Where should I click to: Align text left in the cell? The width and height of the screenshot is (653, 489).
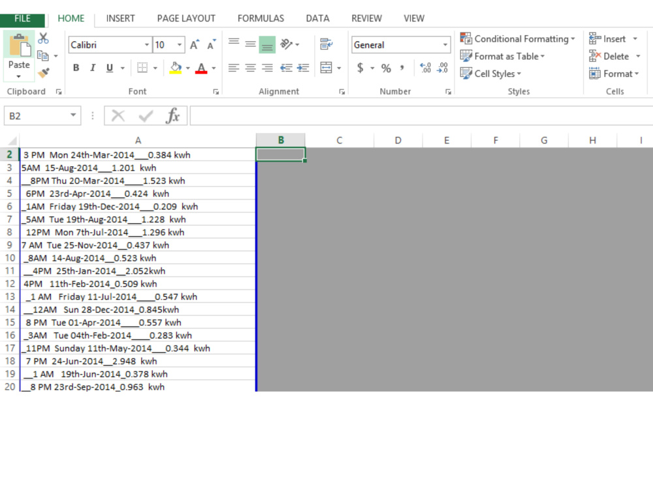(234, 68)
